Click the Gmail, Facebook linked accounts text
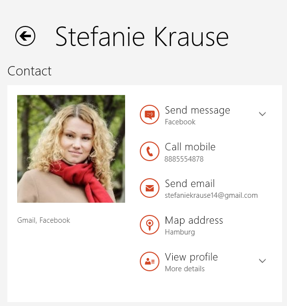 pos(44,220)
